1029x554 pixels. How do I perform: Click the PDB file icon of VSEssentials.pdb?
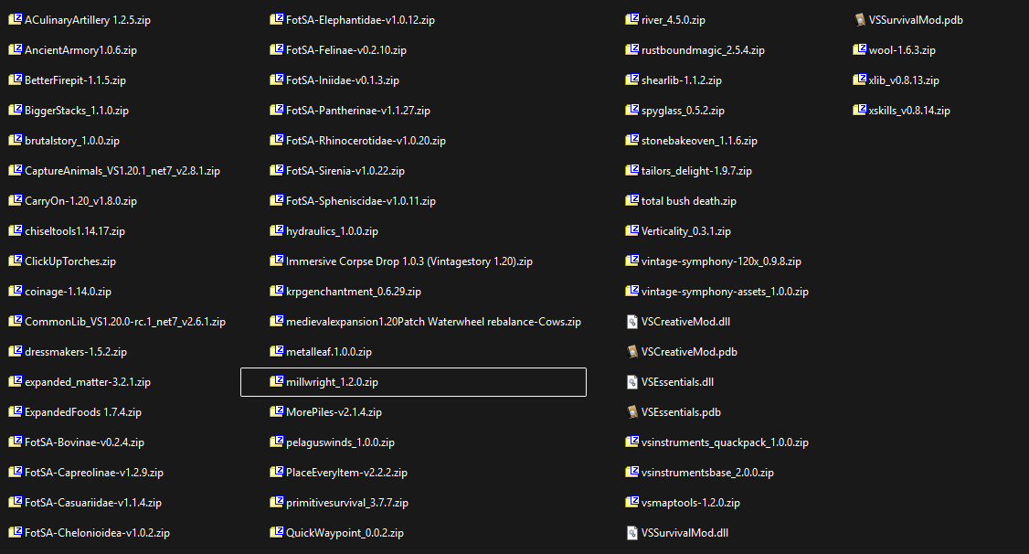[632, 412]
